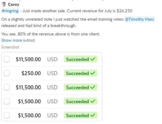Expand message with Show more
The image size is (162, 124).
pyautogui.click(x=12, y=40)
